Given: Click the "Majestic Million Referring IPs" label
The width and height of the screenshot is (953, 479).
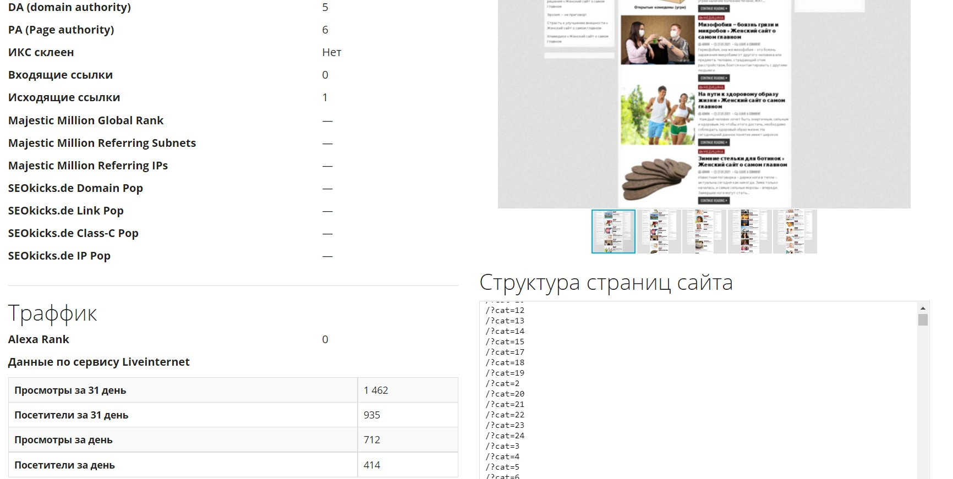Looking at the screenshot, I should [88, 166].
